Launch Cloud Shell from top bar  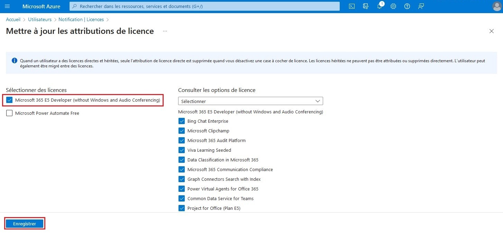pyautogui.click(x=352, y=6)
